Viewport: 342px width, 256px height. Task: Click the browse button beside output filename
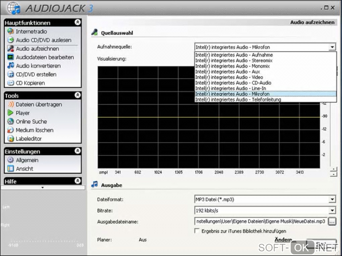(332, 222)
